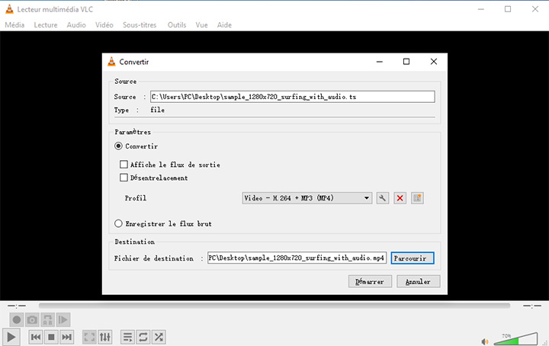Click A-B loop button
The width and height of the screenshot is (549, 346).
[47, 320]
